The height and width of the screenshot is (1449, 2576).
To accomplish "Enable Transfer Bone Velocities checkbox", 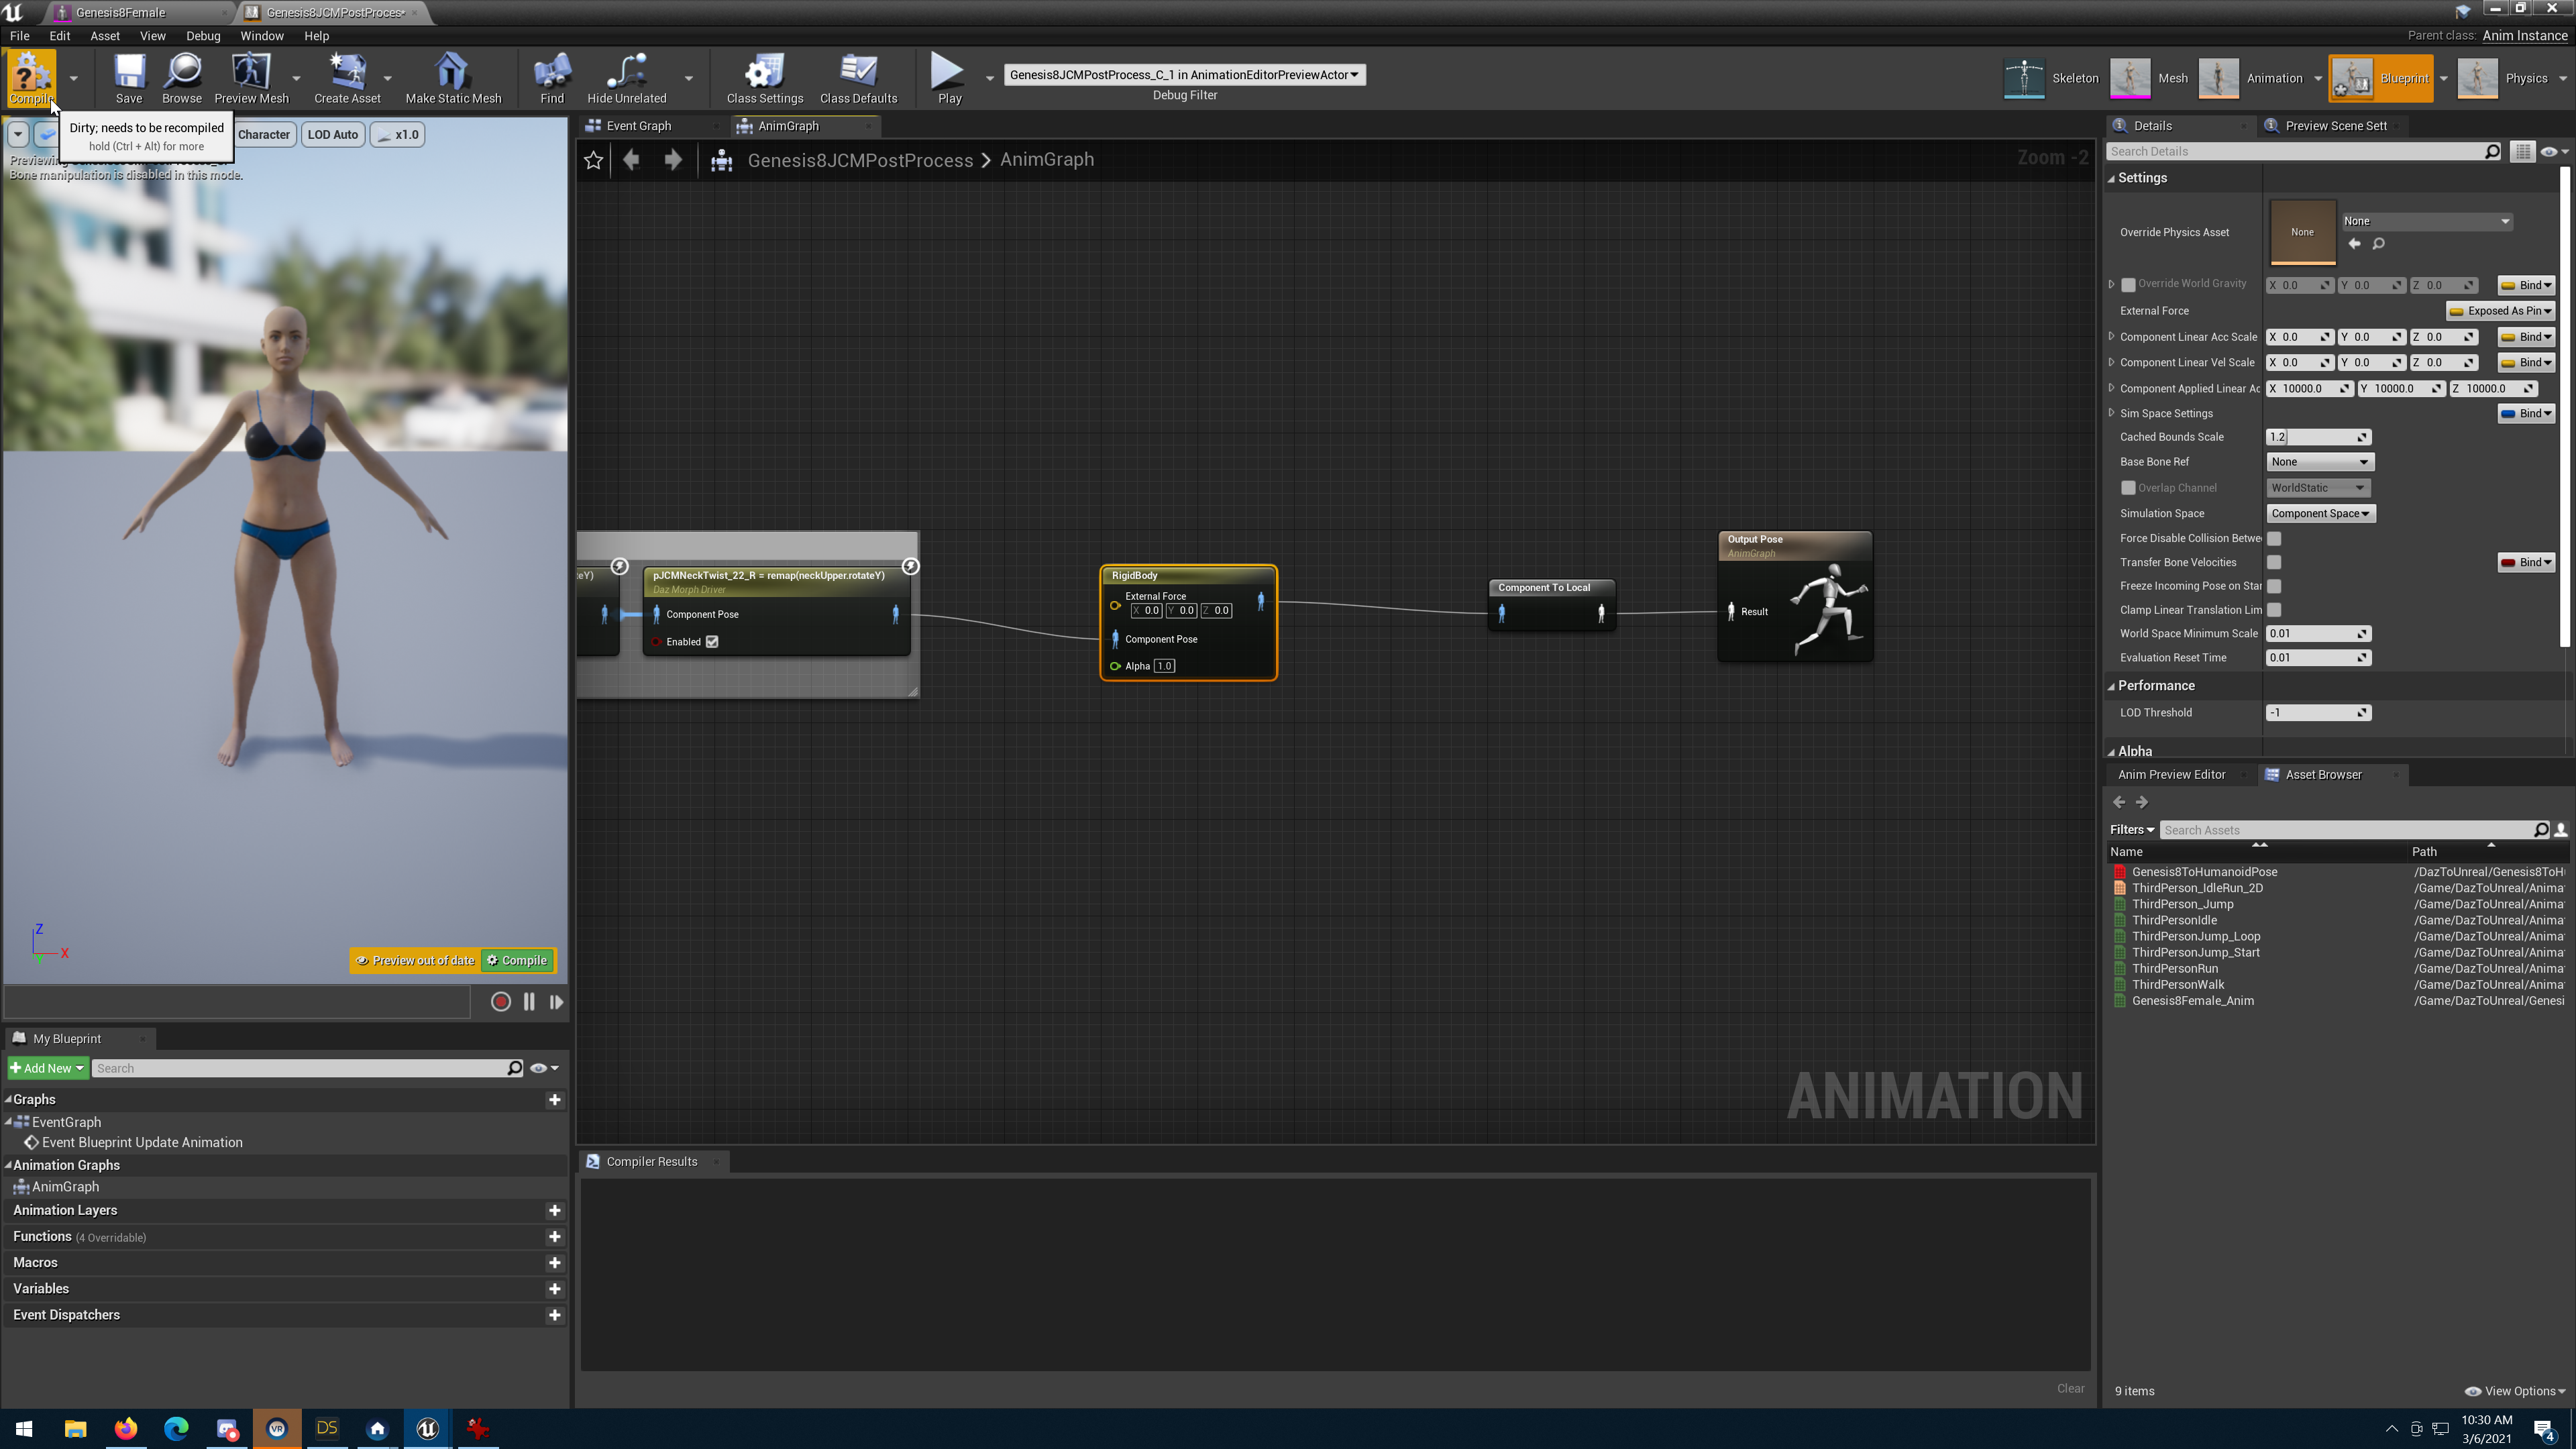I will (2274, 562).
